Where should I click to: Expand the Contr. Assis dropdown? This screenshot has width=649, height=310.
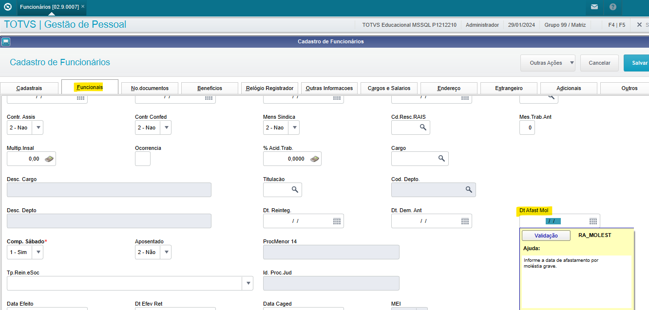coord(38,128)
